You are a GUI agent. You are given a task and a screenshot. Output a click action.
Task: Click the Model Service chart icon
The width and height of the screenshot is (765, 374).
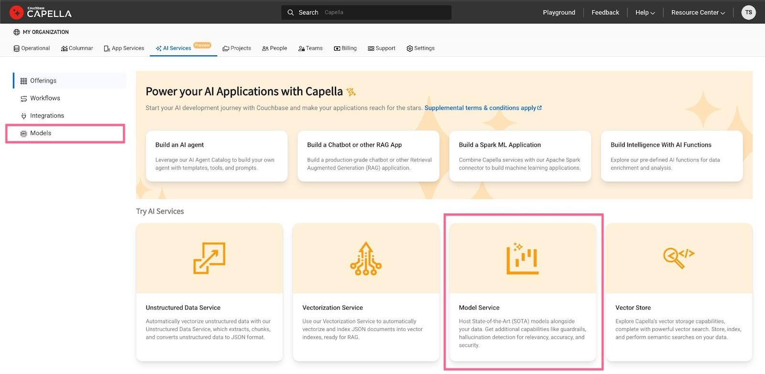523,258
